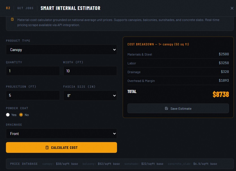Click the concrete_slab $6.5/sqft price entry
Viewport: 236px width, 171px height.
[x=192, y=164]
